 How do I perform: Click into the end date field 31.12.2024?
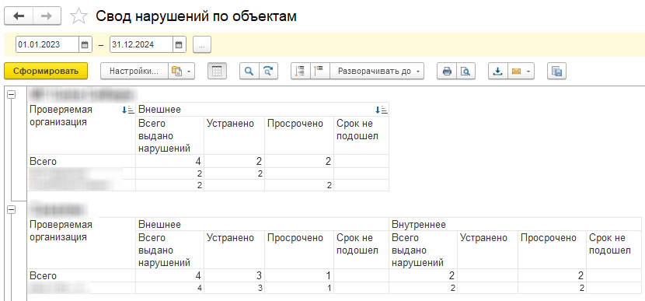pyautogui.click(x=141, y=45)
